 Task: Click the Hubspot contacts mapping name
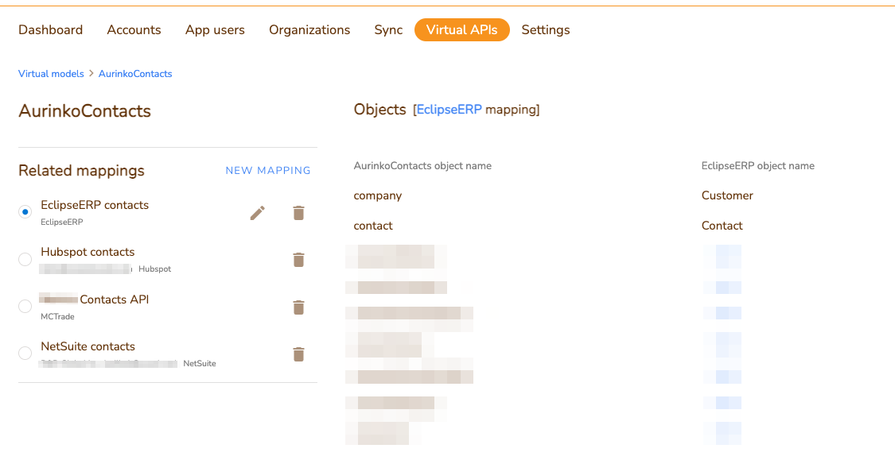pyautogui.click(x=88, y=252)
